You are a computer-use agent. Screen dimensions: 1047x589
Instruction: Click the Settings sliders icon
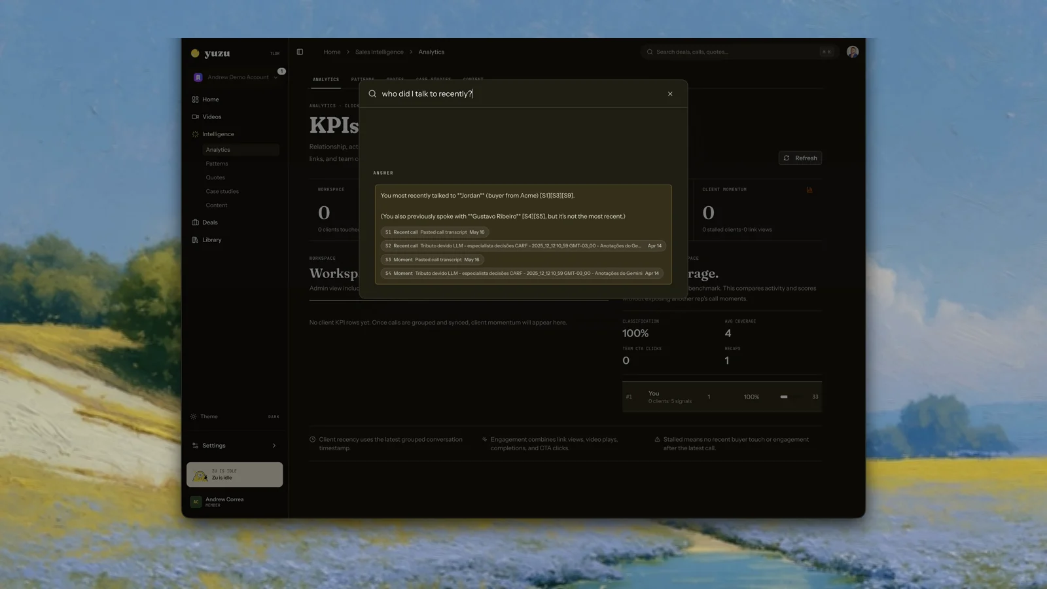[x=195, y=446]
